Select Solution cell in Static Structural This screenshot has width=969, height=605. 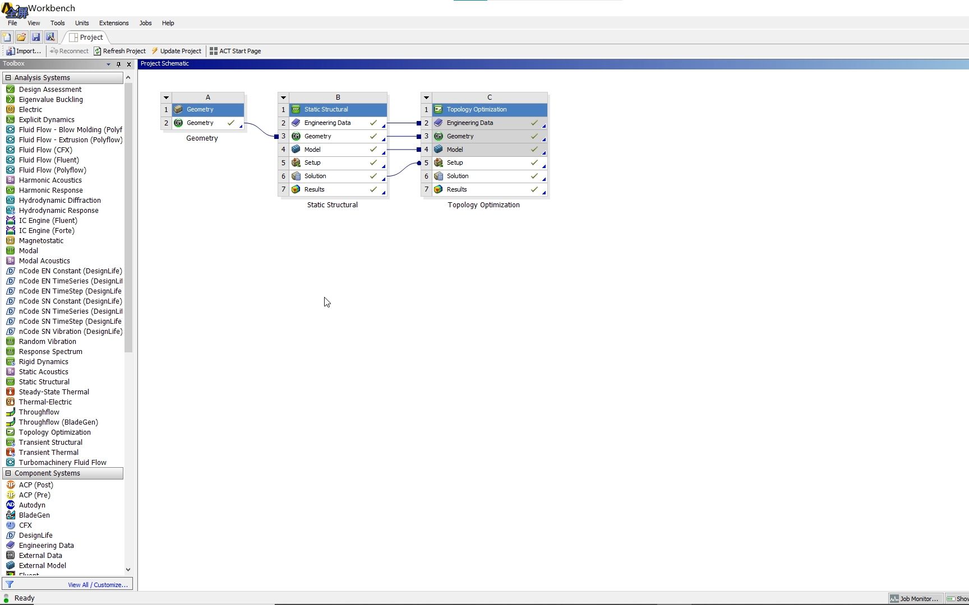coord(338,176)
